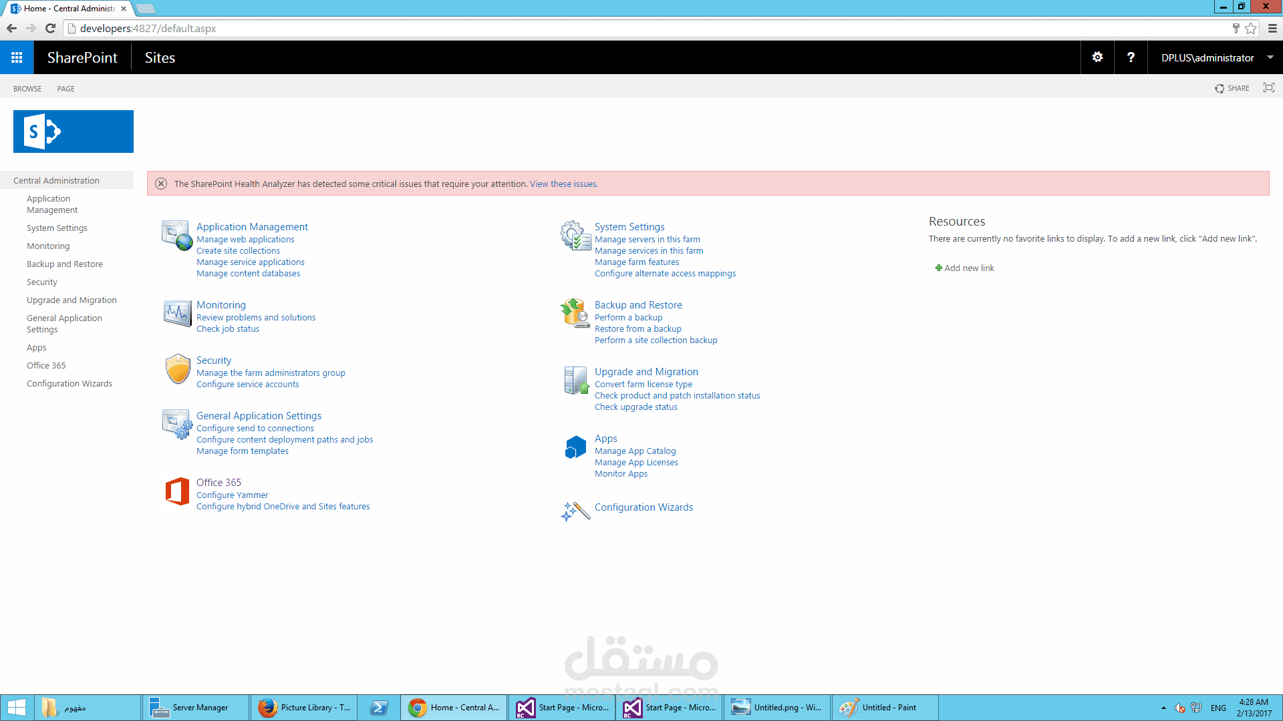
Task: Click the Security shield icon
Action: [178, 369]
